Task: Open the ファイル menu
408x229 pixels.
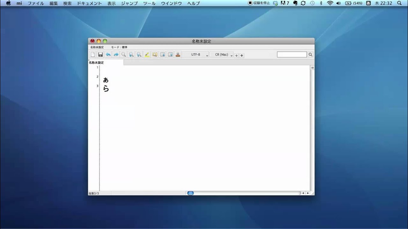Action: (36, 3)
